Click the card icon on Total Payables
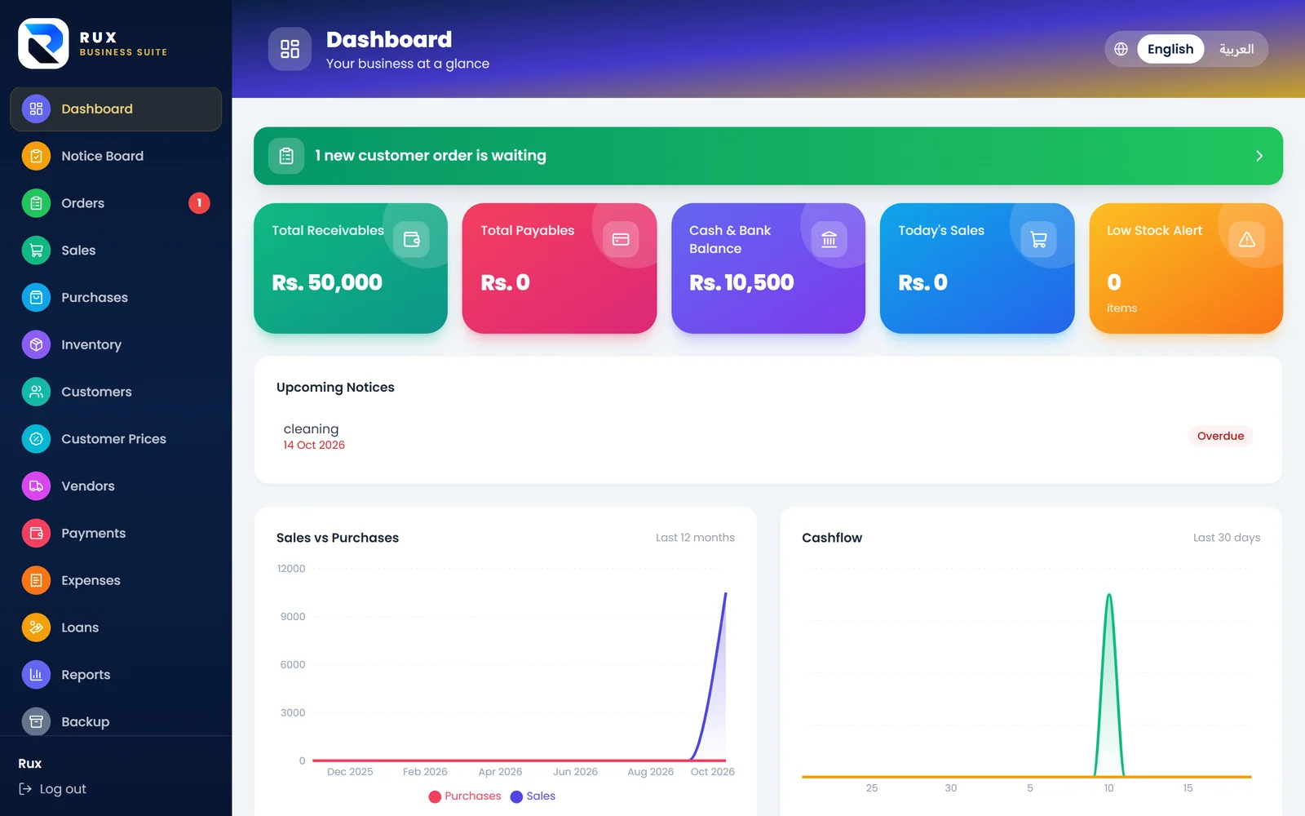The height and width of the screenshot is (816, 1305). coord(621,239)
